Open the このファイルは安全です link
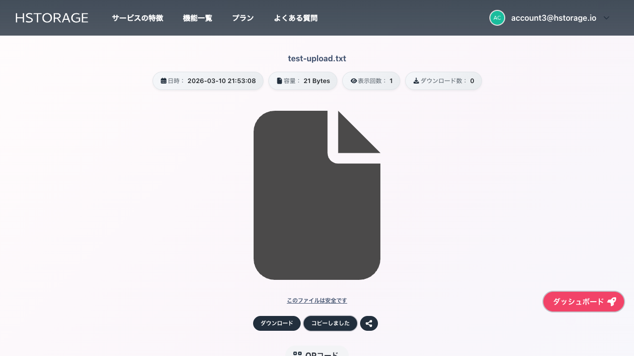This screenshot has width=634, height=356. [317, 301]
